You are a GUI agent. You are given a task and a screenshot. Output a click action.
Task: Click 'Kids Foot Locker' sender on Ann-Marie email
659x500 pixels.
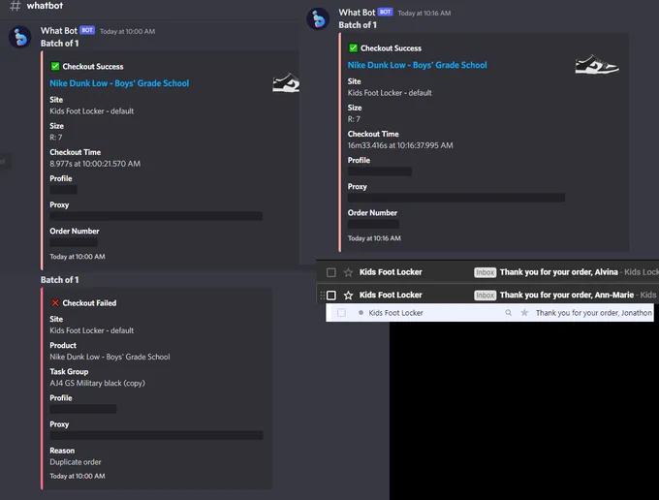(391, 295)
